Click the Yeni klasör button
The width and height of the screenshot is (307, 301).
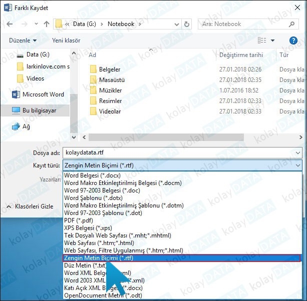(x=66, y=40)
